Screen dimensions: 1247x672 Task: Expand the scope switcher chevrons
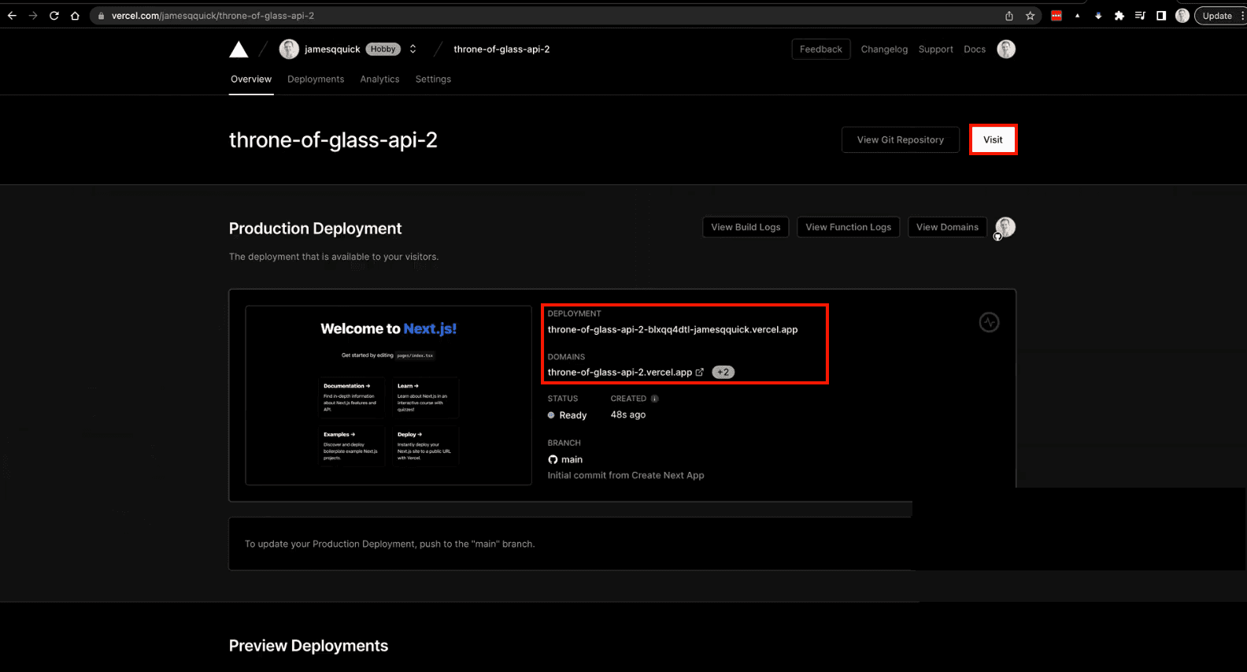(x=413, y=49)
